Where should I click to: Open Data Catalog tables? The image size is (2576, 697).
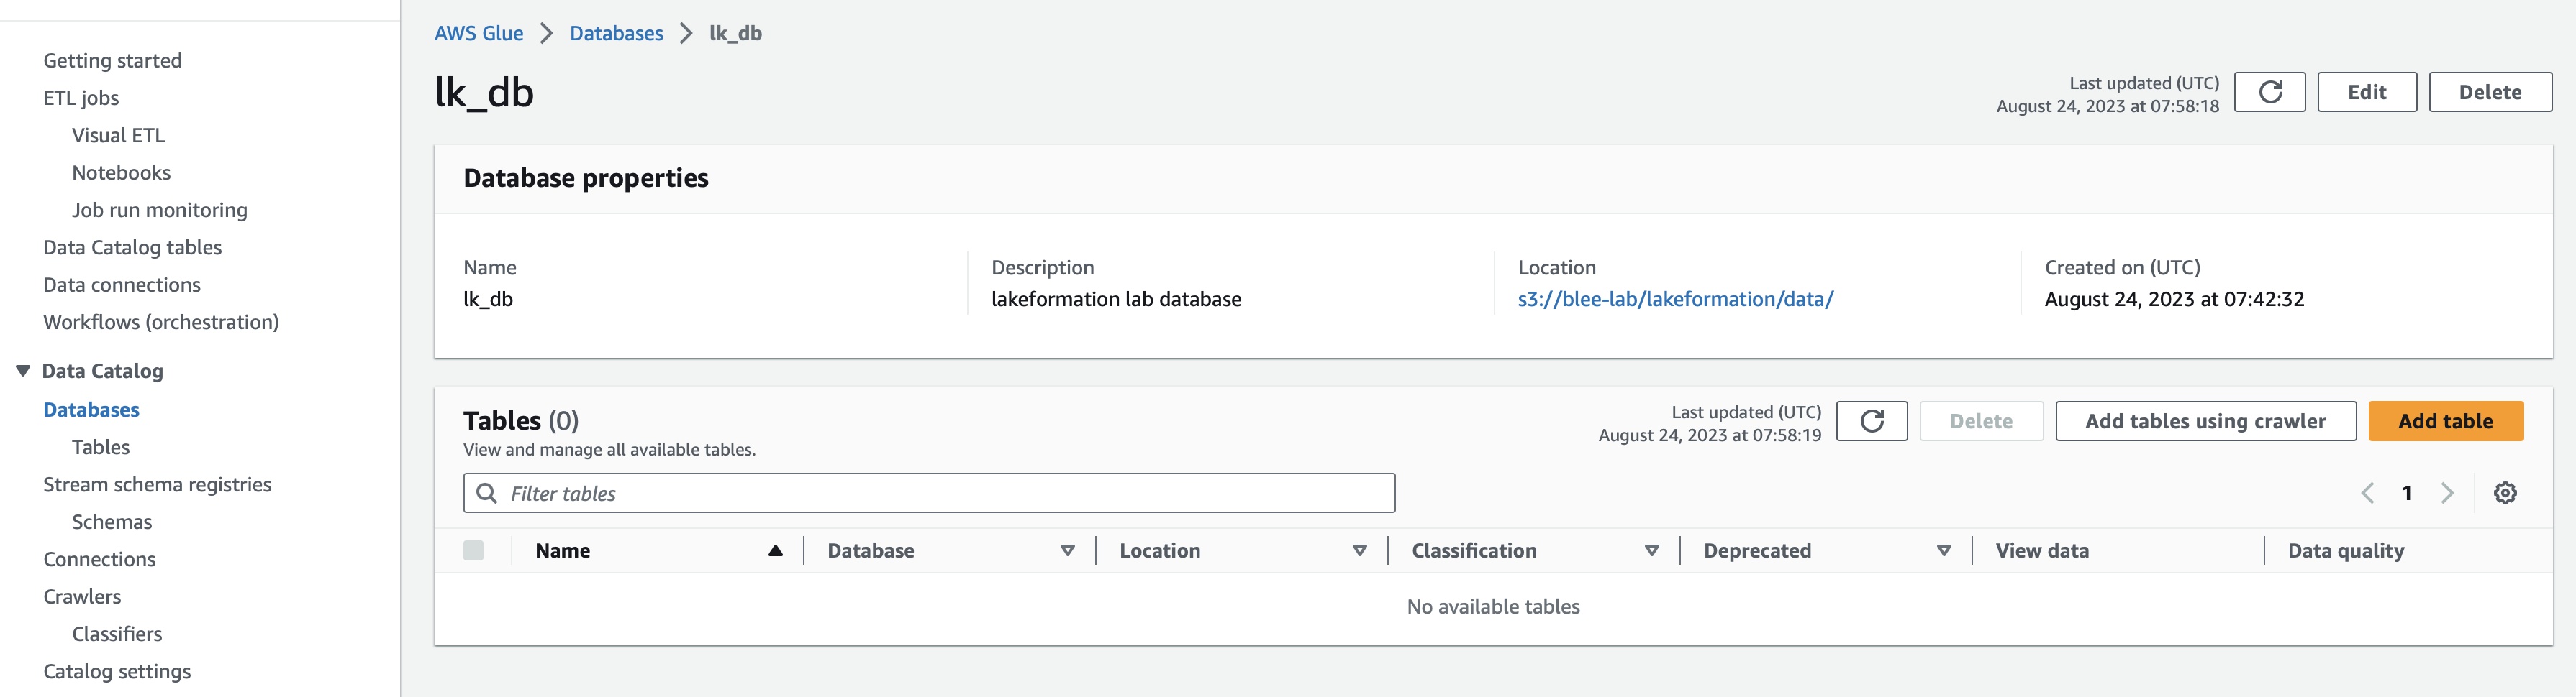point(132,248)
